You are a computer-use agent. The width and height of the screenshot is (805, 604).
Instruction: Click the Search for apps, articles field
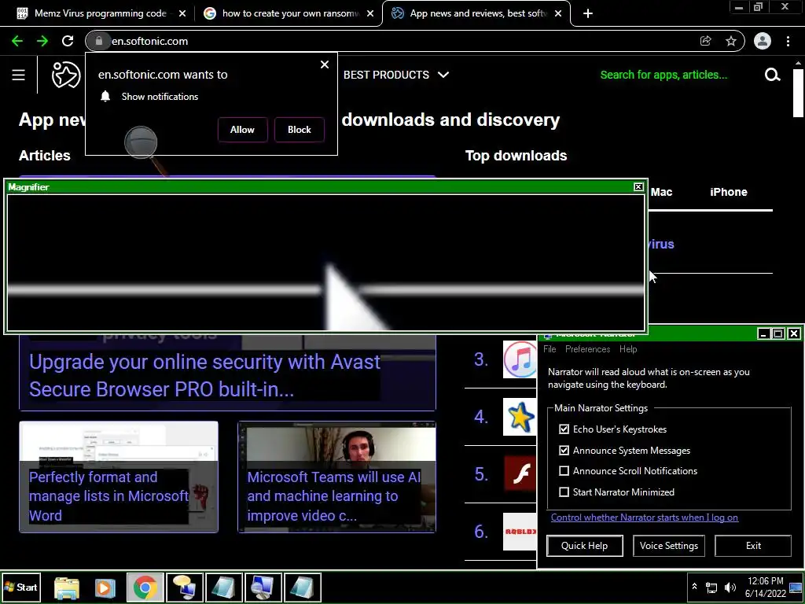(x=663, y=75)
